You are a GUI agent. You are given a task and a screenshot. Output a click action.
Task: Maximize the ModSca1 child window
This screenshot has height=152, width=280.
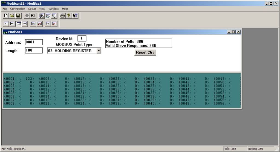(x=233, y=32)
